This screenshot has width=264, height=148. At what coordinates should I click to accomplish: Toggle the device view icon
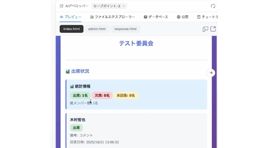(x=205, y=29)
